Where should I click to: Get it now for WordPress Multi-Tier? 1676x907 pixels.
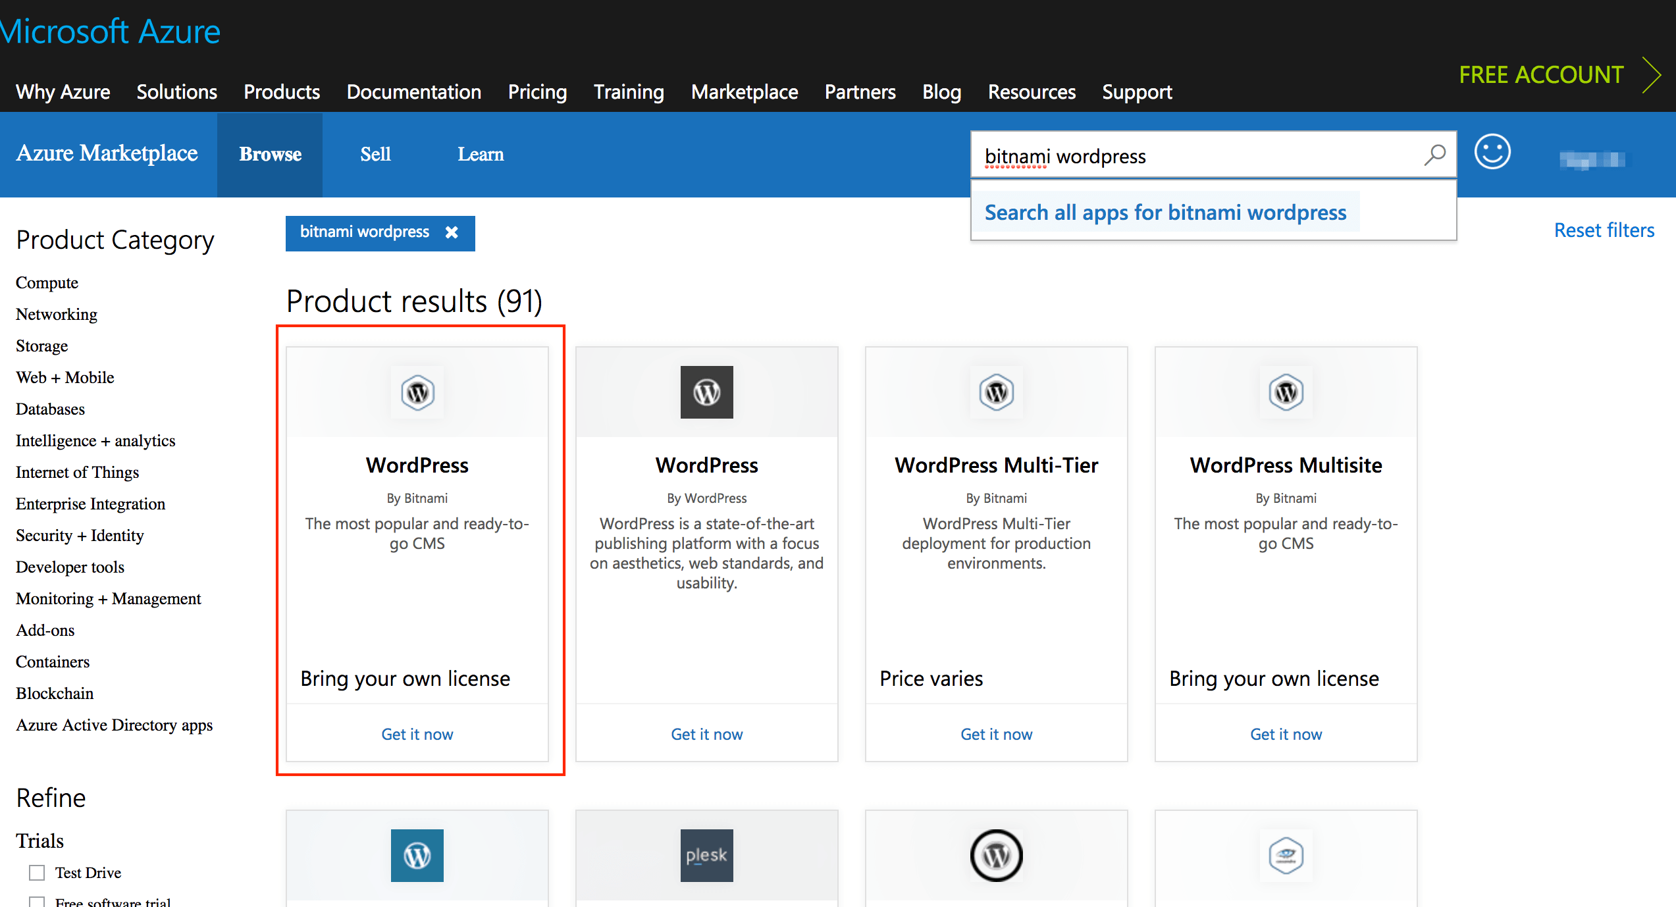pyautogui.click(x=997, y=735)
